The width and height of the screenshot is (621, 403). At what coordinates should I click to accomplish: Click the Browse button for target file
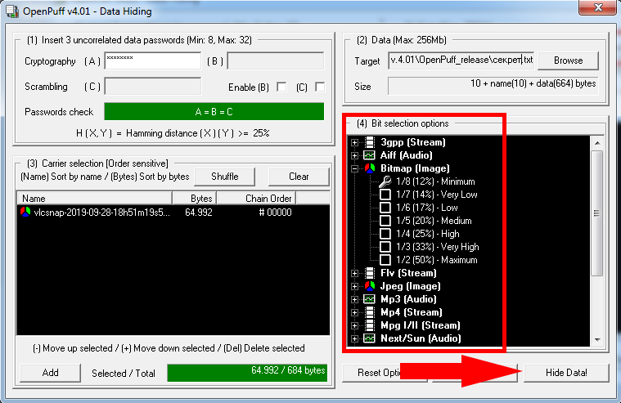point(568,60)
